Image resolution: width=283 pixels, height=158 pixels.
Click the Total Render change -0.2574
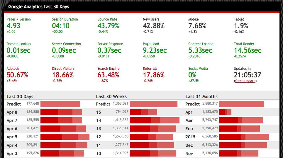(240, 56)
